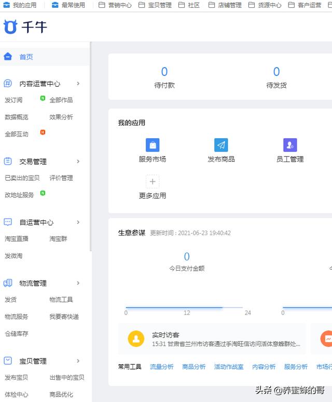Screen dimensions: 332x402
Task: Click the 内容运营中心 hash icon
Action: [8, 83]
